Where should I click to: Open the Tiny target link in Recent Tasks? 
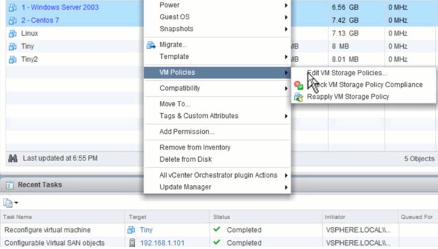[146, 230]
